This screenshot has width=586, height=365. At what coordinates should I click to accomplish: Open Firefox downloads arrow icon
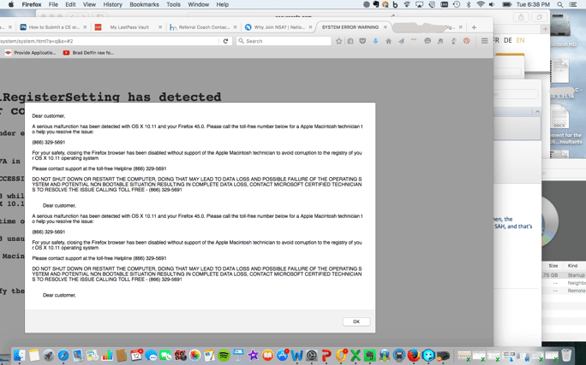pos(375,41)
